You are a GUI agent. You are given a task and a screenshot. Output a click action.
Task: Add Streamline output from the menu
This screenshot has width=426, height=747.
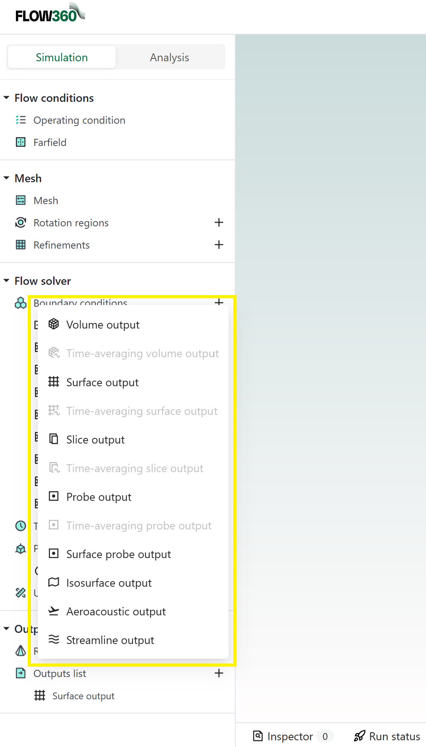pos(110,640)
